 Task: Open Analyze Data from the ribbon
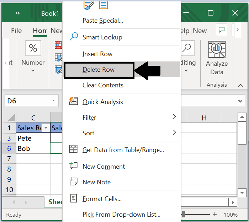tap(217, 59)
